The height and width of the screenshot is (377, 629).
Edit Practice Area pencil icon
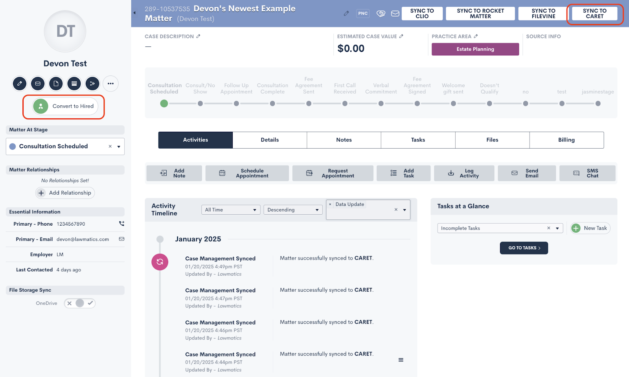point(476,36)
